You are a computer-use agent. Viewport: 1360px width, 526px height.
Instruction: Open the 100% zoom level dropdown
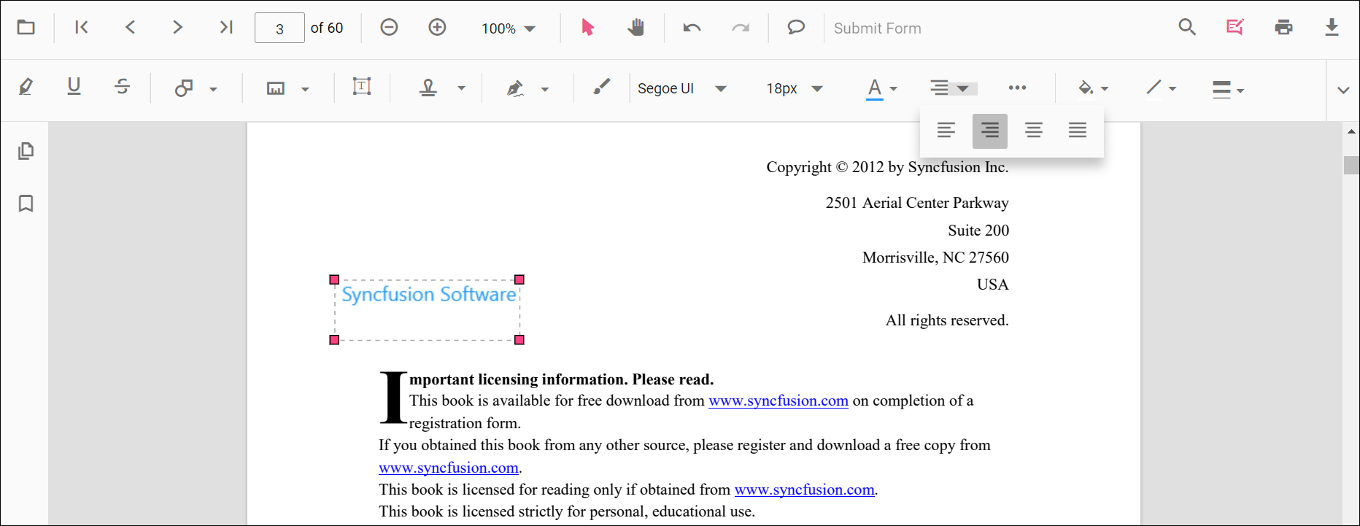click(509, 28)
